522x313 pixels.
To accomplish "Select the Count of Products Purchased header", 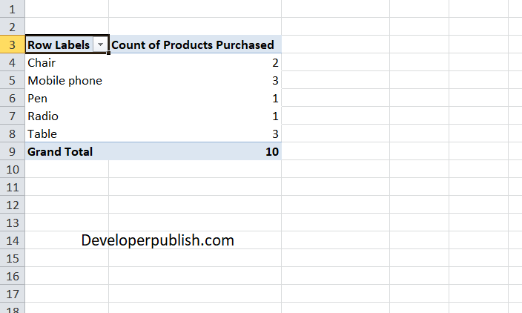I will point(195,45).
